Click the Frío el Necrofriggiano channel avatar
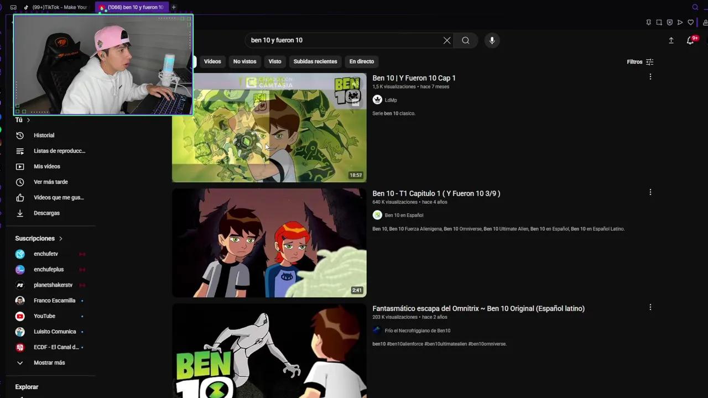This screenshot has width=708, height=398. 377,331
